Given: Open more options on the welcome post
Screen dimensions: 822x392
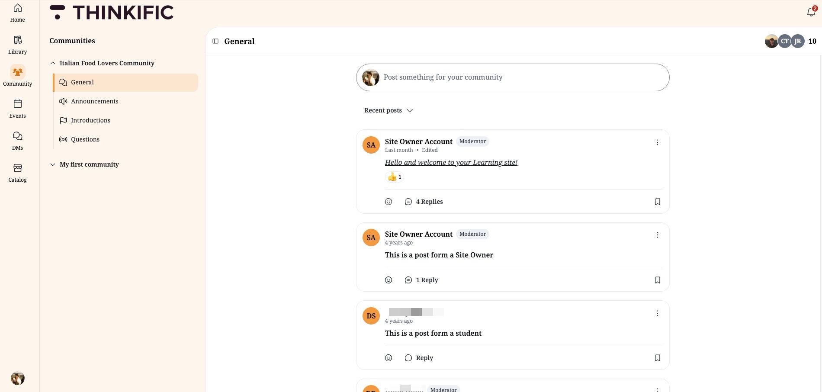Looking at the screenshot, I should click(657, 142).
